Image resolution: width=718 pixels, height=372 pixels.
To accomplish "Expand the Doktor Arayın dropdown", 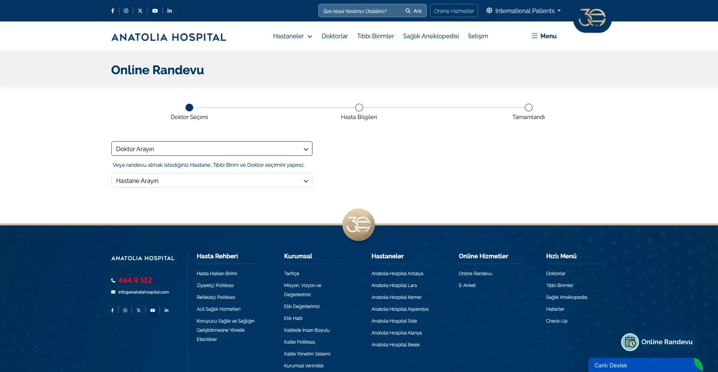I will tap(212, 149).
